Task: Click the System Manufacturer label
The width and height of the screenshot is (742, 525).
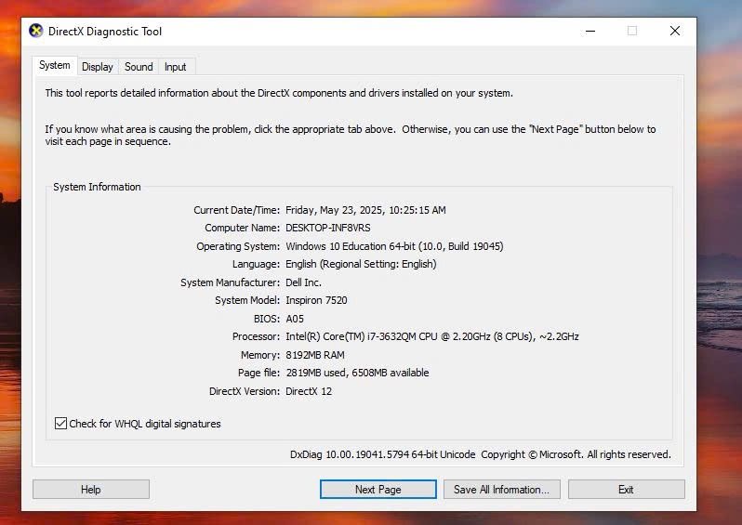Action: tap(230, 282)
